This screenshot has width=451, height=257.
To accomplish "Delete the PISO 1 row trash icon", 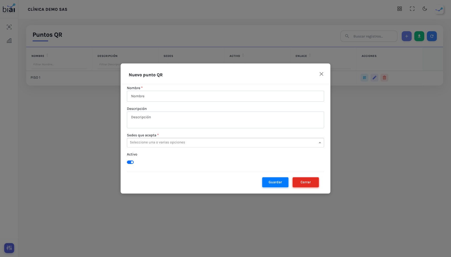I will click(x=384, y=78).
